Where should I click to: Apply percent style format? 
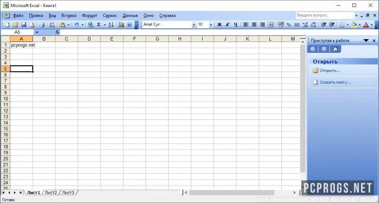tap(289, 25)
